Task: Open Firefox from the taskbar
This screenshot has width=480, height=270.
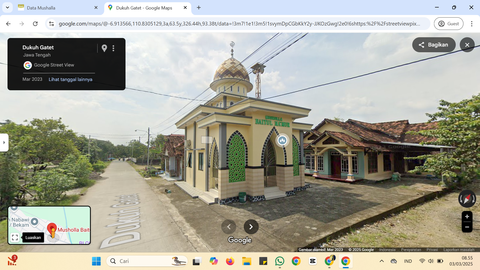Action: click(x=230, y=261)
